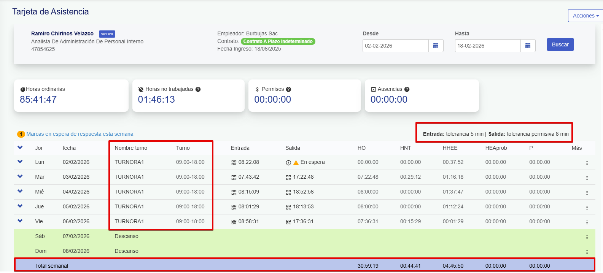Open Marcas en espera de respuesta link
Screen dimensions: 603x273
click(80, 134)
